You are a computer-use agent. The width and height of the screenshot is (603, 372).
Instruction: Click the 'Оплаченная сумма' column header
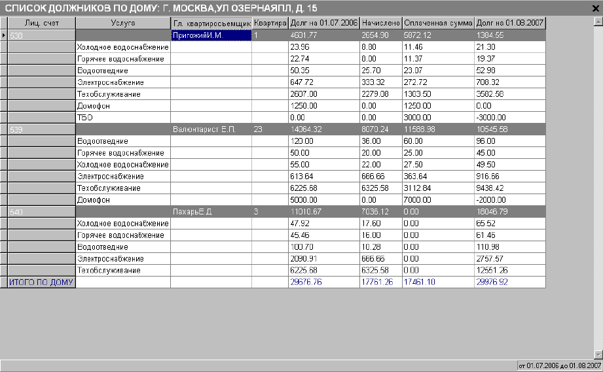438,23
